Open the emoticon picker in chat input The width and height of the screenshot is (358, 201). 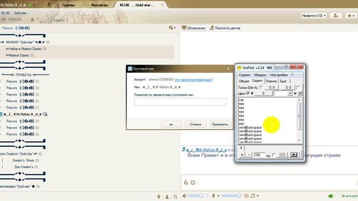193,183
